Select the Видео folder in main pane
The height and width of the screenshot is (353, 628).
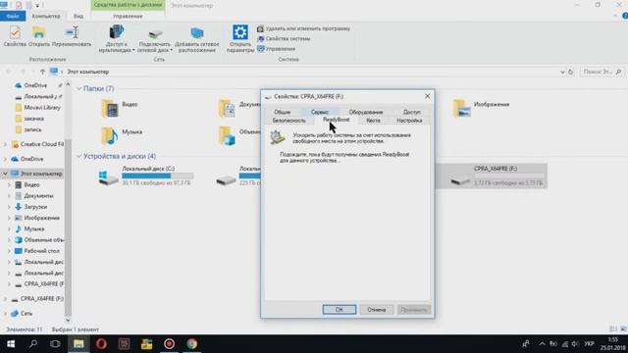120,109
